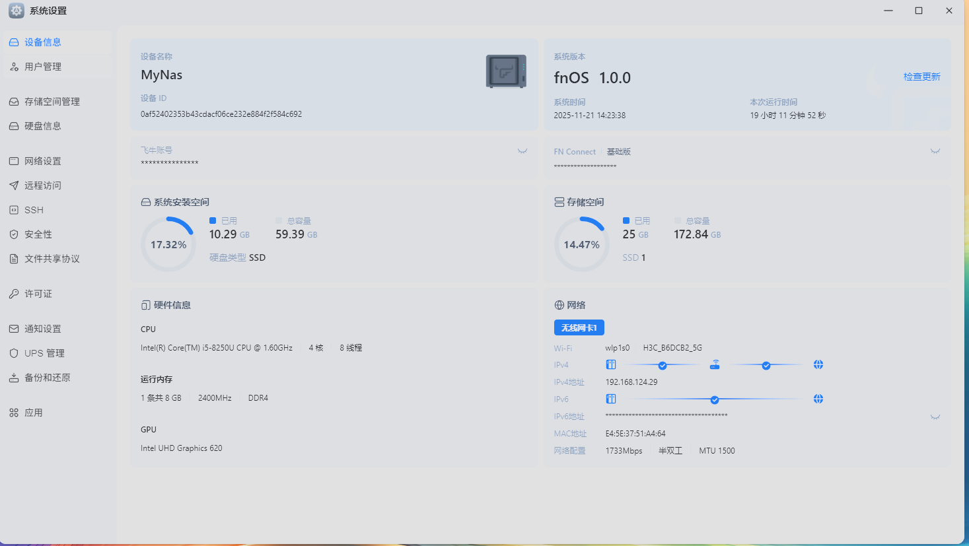
Task: Click the NAS device picture beside MyNas
Action: (x=506, y=71)
